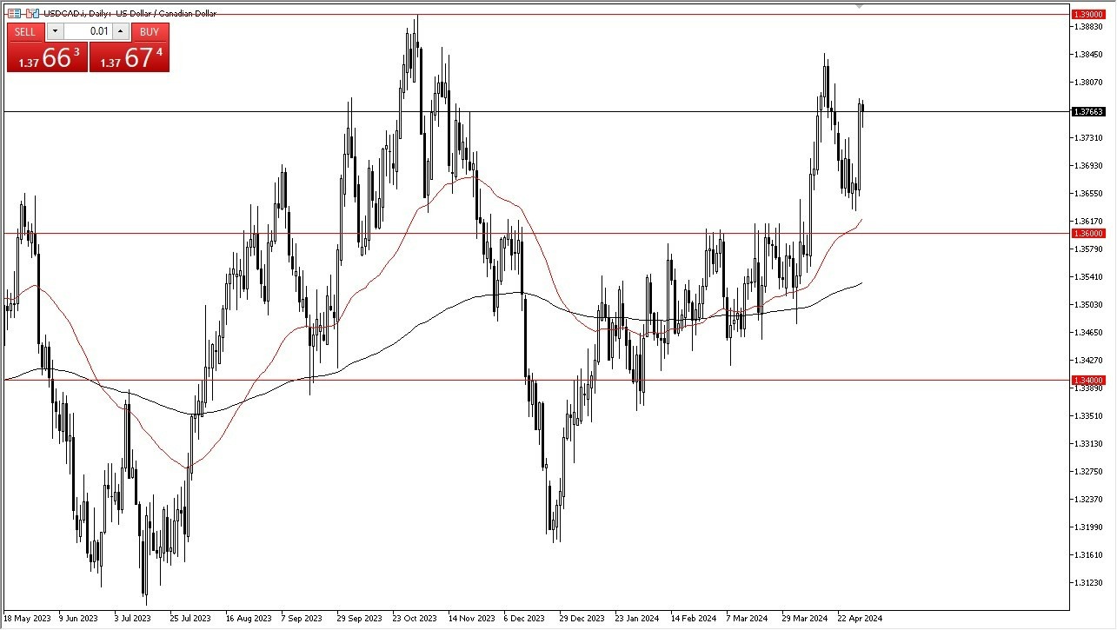Decrease lot size with the down arrow
Image resolution: width=1117 pixels, height=630 pixels.
point(55,31)
